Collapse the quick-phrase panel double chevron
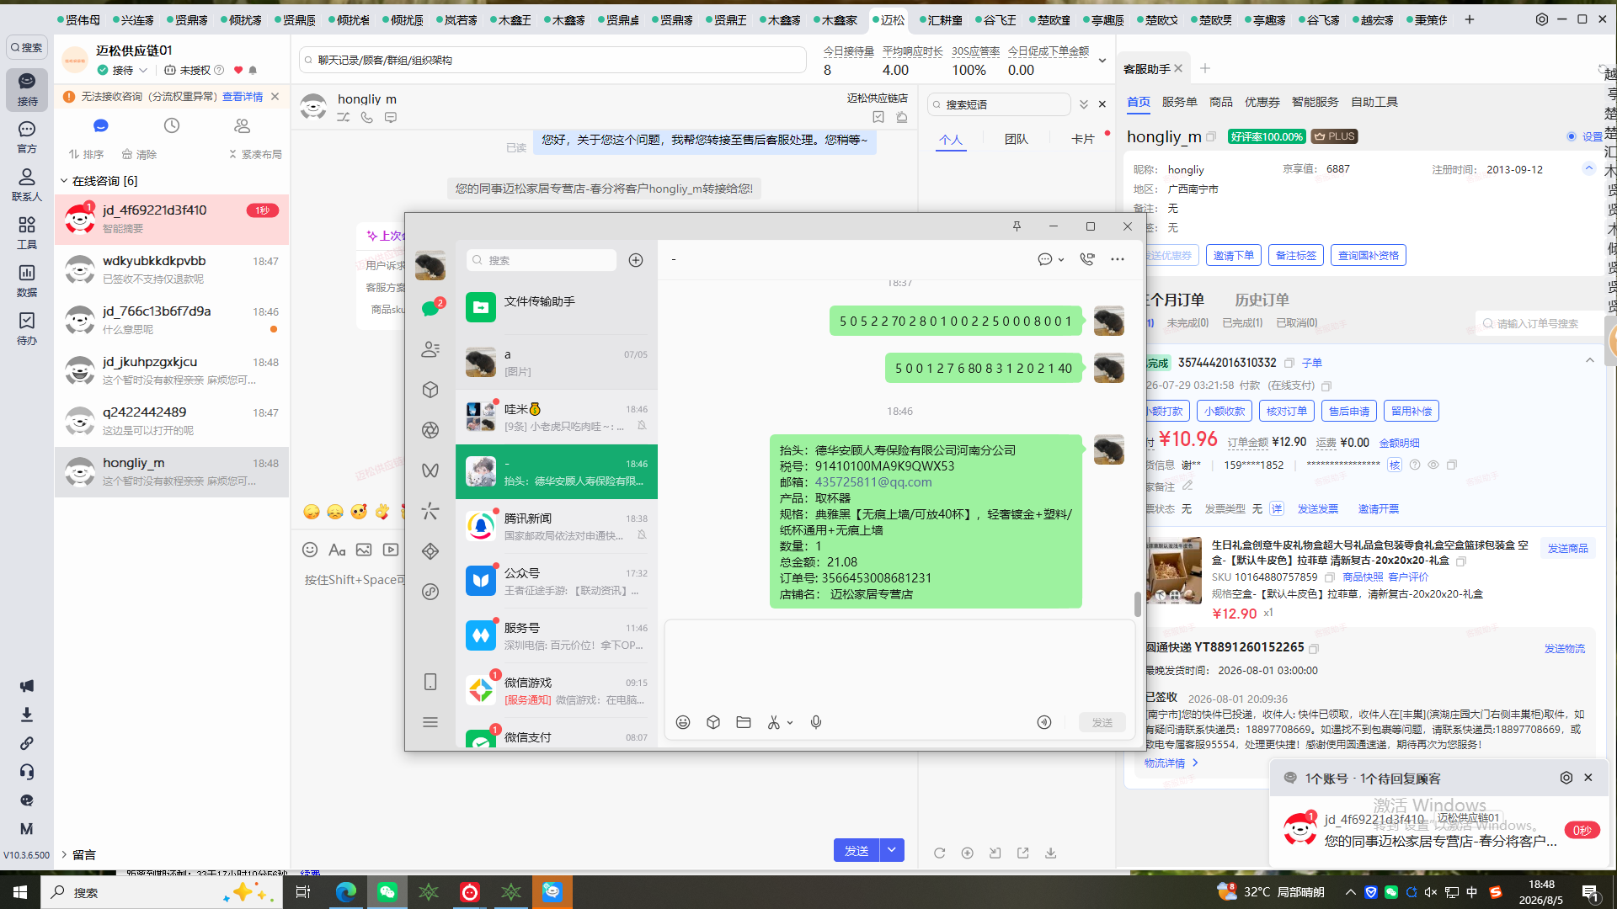This screenshot has height=909, width=1617. pyautogui.click(x=1084, y=104)
